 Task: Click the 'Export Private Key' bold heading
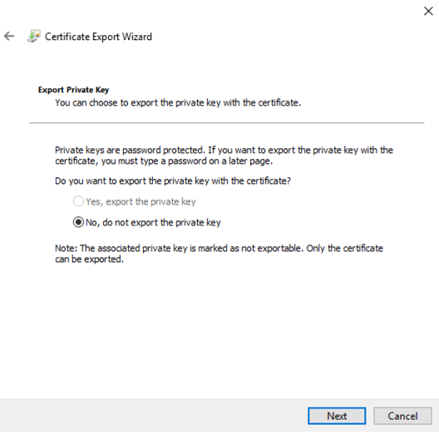tap(73, 90)
